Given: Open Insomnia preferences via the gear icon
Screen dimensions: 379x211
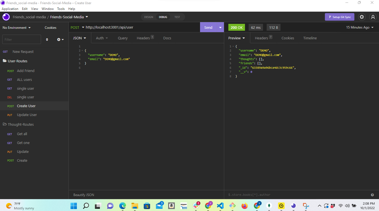Looking at the screenshot, I should pyautogui.click(x=362, y=17).
